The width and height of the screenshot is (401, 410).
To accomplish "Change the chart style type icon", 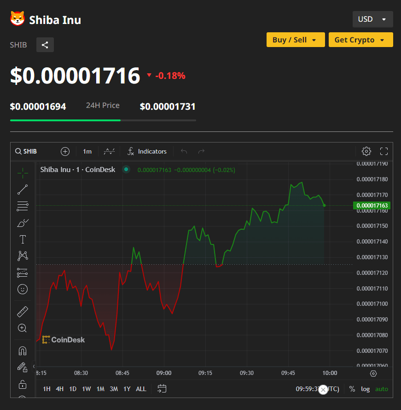I will [x=109, y=151].
